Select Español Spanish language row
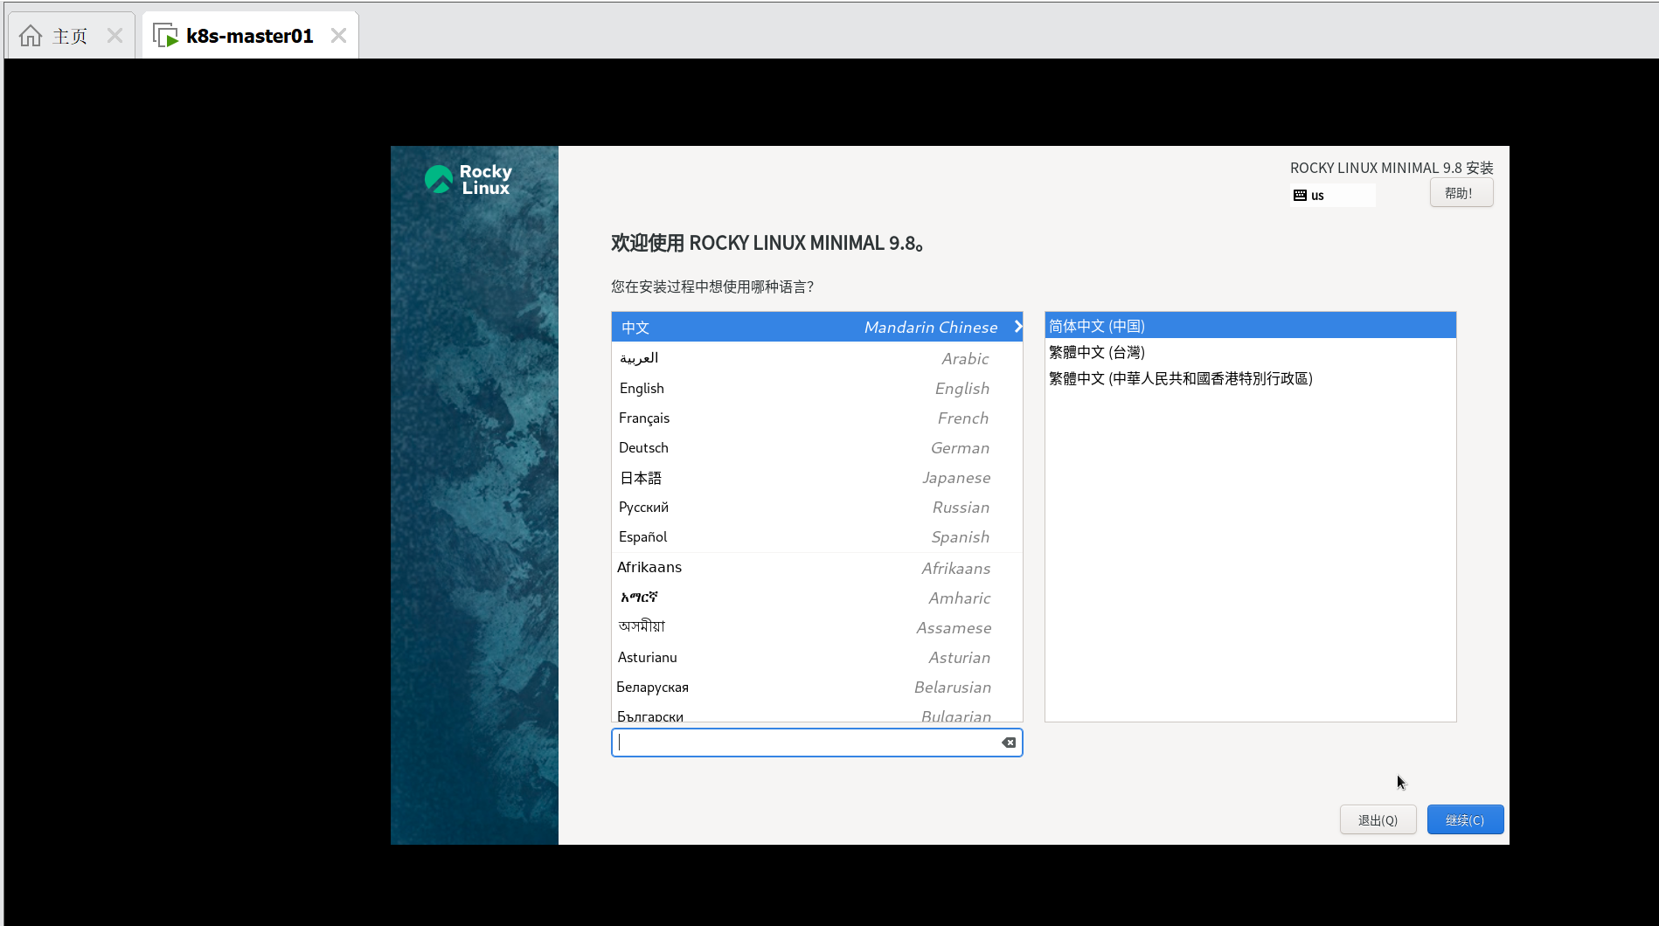This screenshot has width=1659, height=926. (817, 536)
